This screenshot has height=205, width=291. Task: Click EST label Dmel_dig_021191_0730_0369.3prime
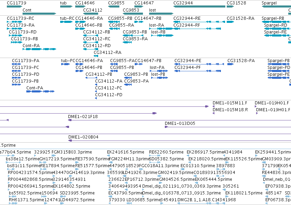(182, 186)
